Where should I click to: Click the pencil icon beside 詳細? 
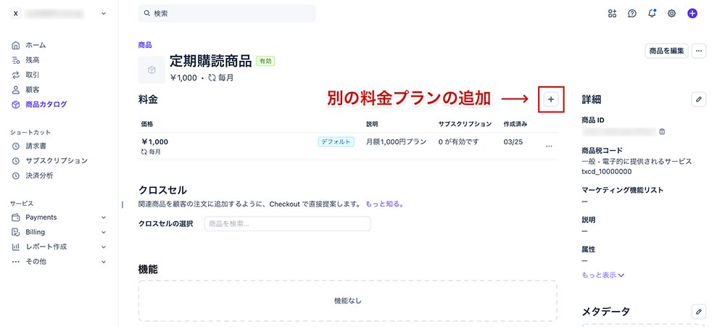pyautogui.click(x=698, y=99)
